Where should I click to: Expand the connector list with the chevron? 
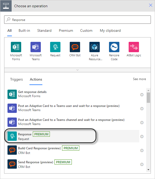(78, 70)
